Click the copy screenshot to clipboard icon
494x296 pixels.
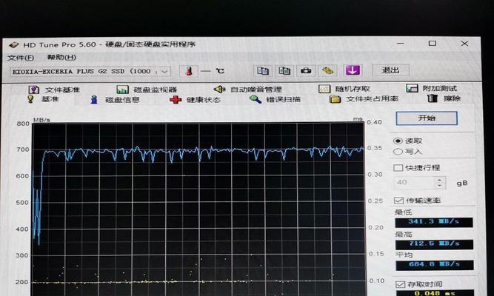click(284, 71)
